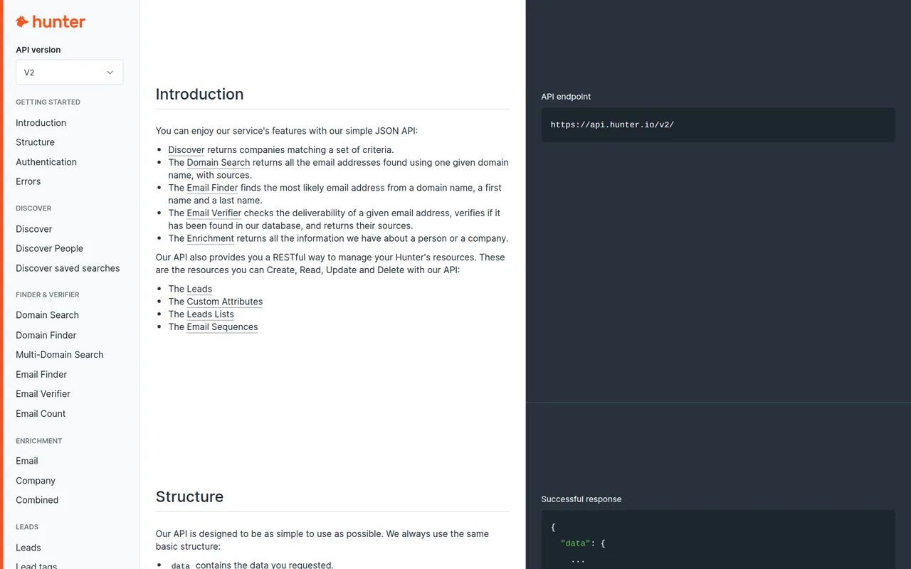Image resolution: width=911 pixels, height=569 pixels.
Task: Open Errors sidebar item
Action: coord(28,181)
